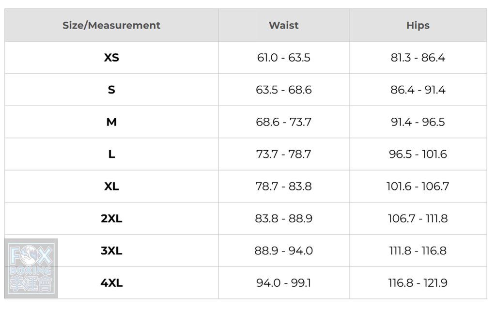Image resolution: width=496 pixels, height=312 pixels.
Task: Select the Waist column header
Action: click(x=284, y=25)
